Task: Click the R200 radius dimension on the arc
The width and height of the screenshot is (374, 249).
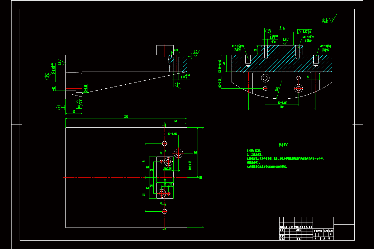Action: pyautogui.click(x=277, y=89)
